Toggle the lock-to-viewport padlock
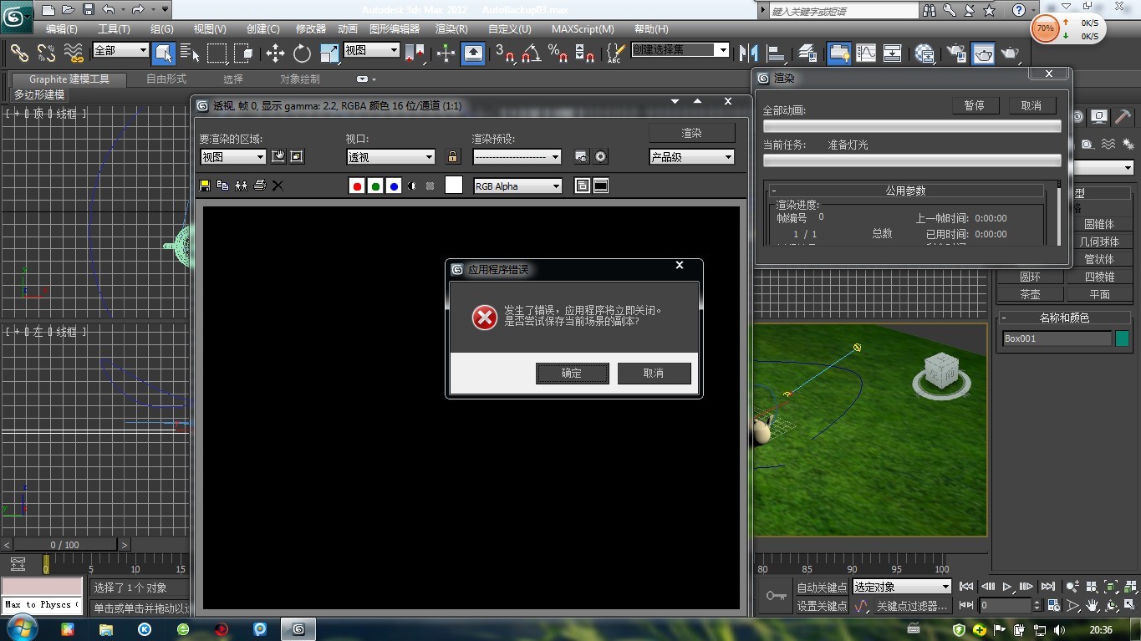This screenshot has width=1141, height=641. tap(453, 157)
